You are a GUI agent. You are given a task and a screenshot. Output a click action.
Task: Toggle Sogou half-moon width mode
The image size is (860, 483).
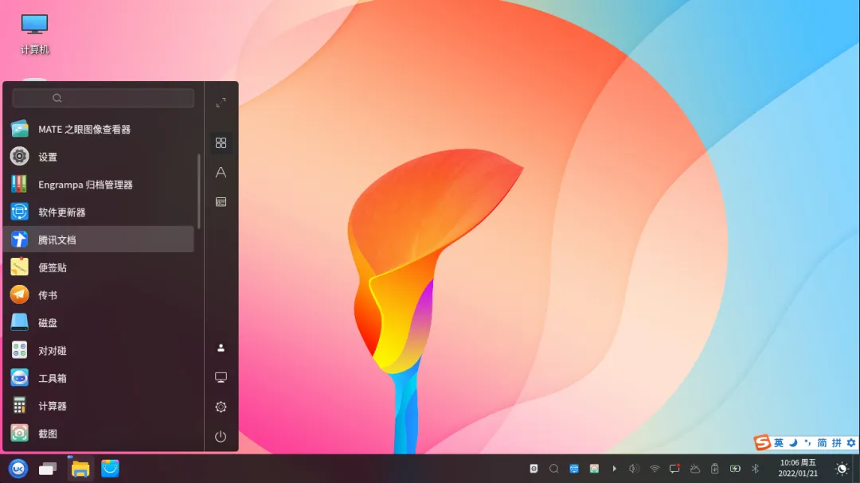pyautogui.click(x=793, y=443)
